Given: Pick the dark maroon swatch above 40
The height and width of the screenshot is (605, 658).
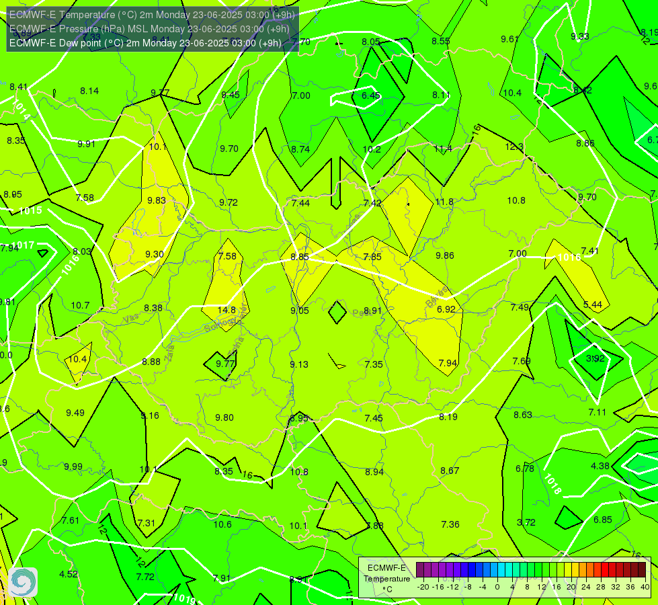Looking at the screenshot, I should tap(642, 570).
